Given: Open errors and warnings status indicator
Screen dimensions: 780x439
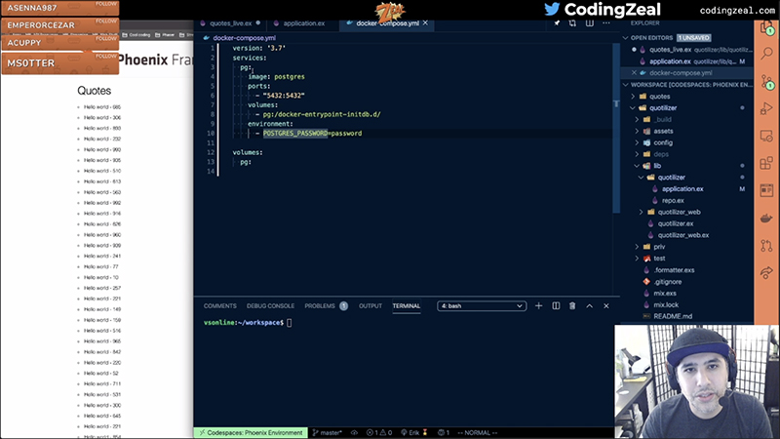Looking at the screenshot, I should [379, 432].
